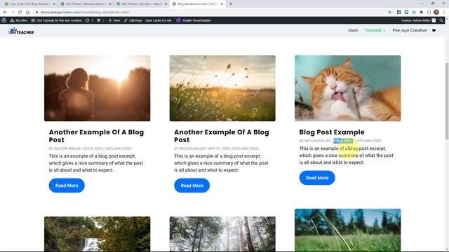Close the 'Edit Themes | Network Admin' tab
This screenshot has height=252, width=449.
[110, 4]
